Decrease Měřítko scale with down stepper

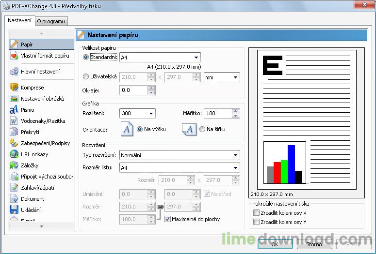(x=236, y=116)
